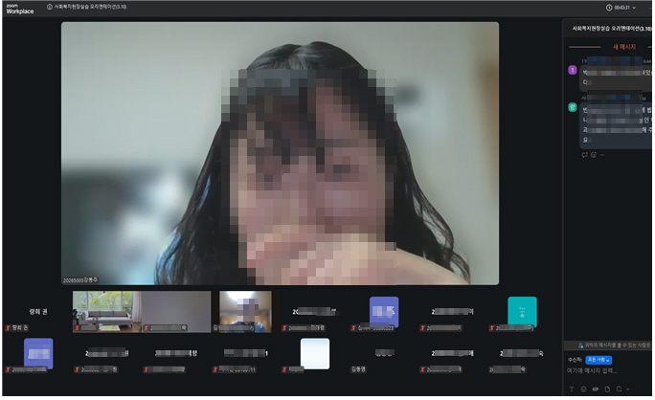Click the add reaction icon under the message
The height and width of the screenshot is (400, 655).
[594, 154]
